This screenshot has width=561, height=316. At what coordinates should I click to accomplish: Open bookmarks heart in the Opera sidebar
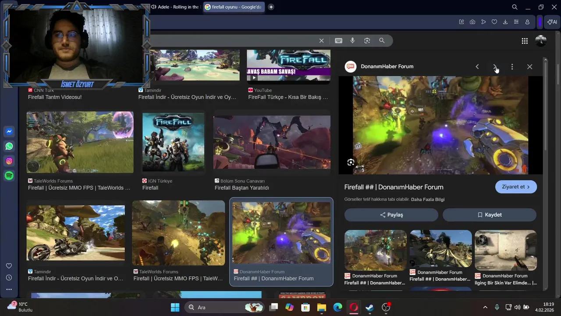(x=9, y=266)
